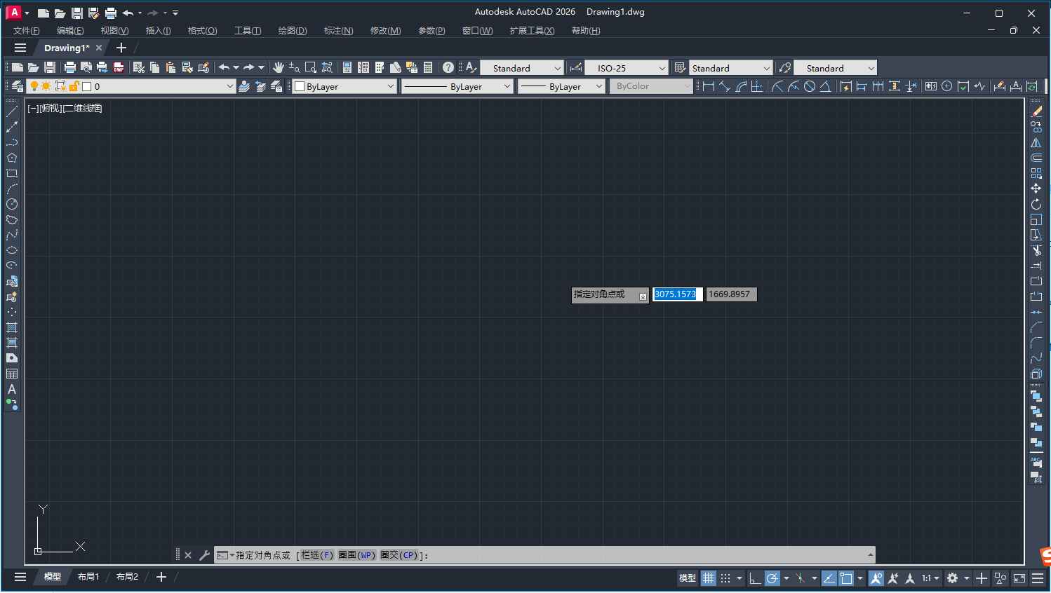Click the customization settings gear in status bar
This screenshot has width=1051, height=593.
click(952, 578)
